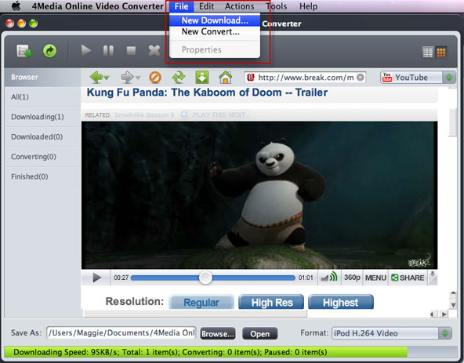The width and height of the screenshot is (464, 363).
Task: Open the 4Media Online Video Converter app menu
Action: pyautogui.click(x=98, y=6)
